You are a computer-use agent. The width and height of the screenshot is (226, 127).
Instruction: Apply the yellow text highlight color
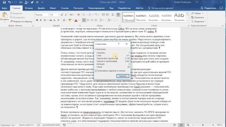70,20
